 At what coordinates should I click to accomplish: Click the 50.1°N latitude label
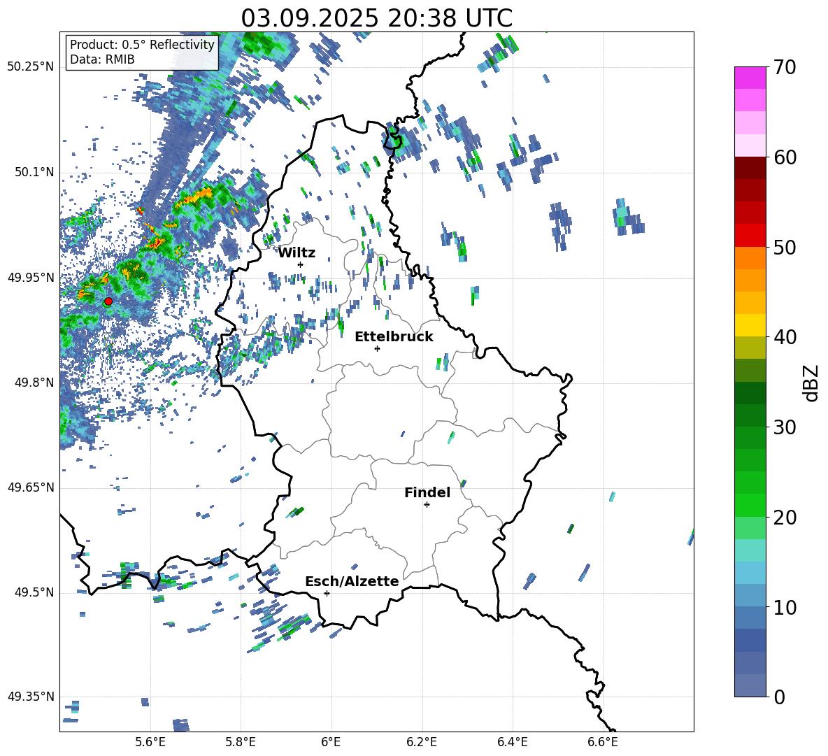(x=34, y=173)
